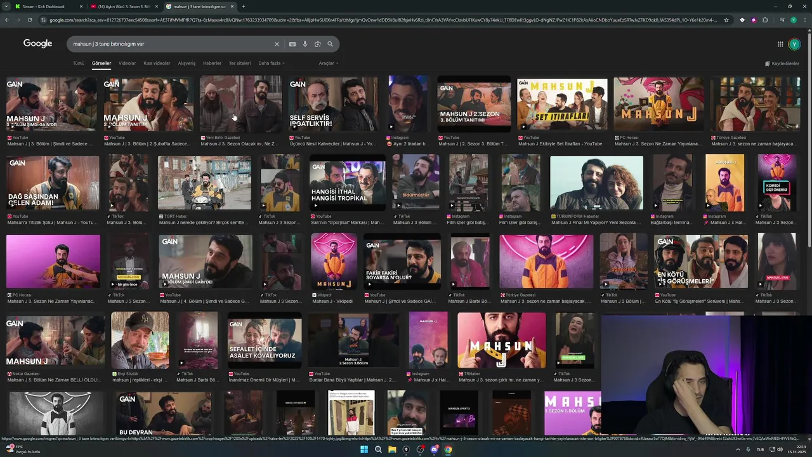Image resolution: width=812 pixels, height=457 pixels.
Task: Open the Kaydedilenler saved items bookmark
Action: tap(782, 63)
